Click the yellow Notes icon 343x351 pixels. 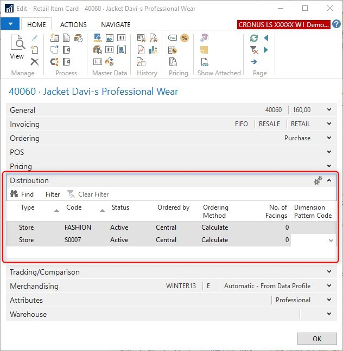coord(205,50)
